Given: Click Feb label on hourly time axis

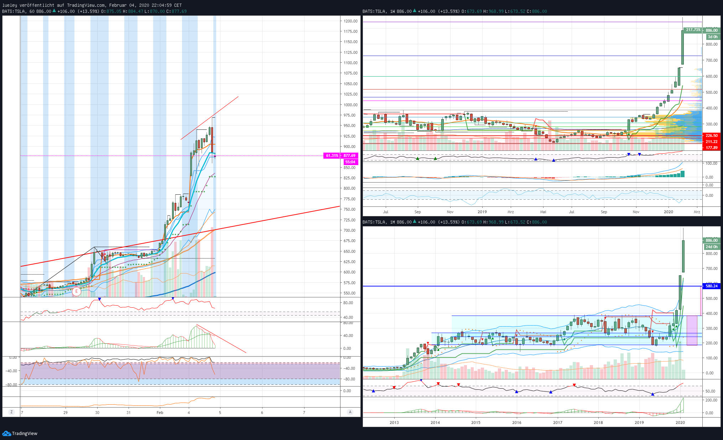Looking at the screenshot, I should tap(160, 413).
